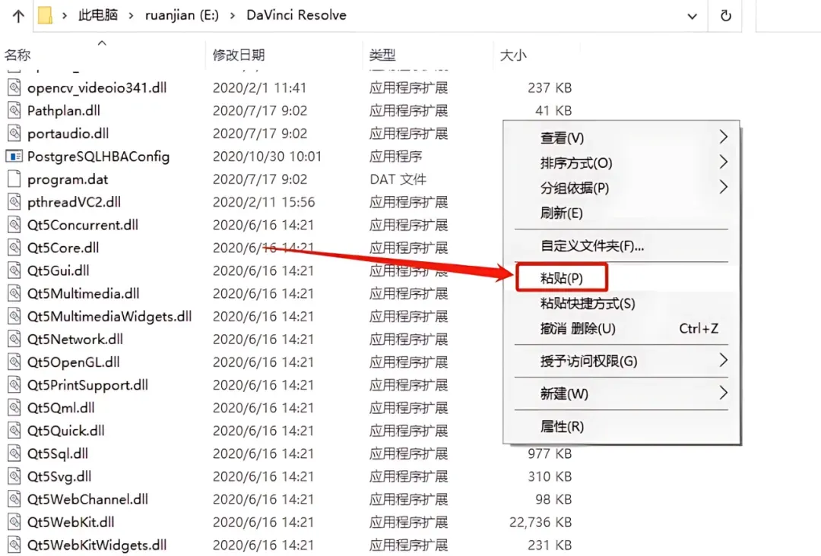The width and height of the screenshot is (821, 556).
Task: Click the Qt5Sql.dll file icon
Action: (x=14, y=453)
